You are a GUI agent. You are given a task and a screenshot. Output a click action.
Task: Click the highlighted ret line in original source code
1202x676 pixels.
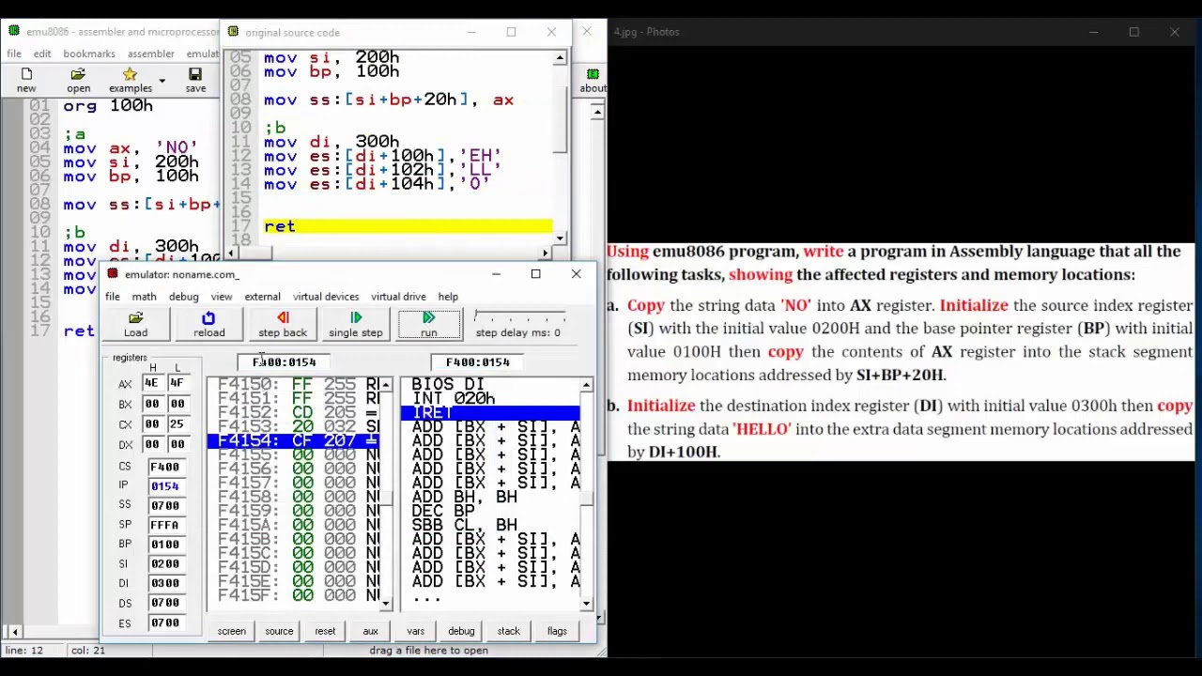[408, 226]
